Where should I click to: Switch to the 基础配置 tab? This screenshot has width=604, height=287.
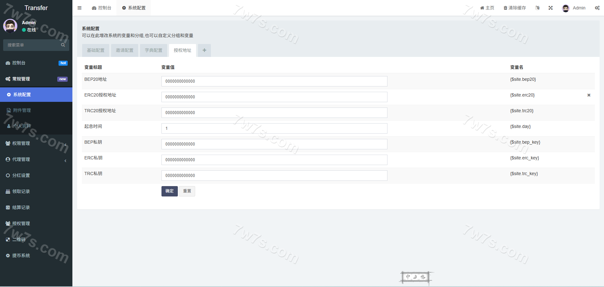96,50
